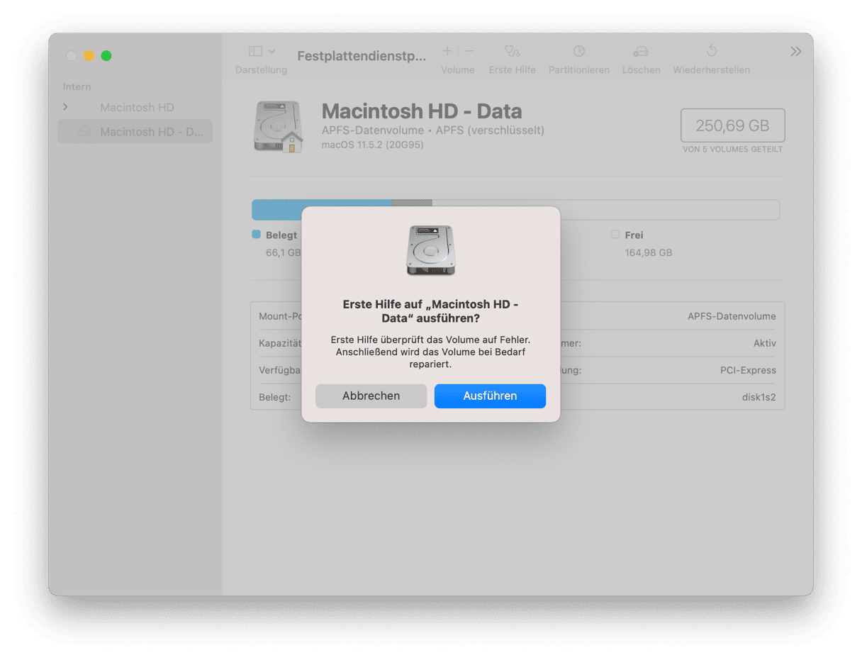Click the dialog description starting Erste Hilfe überprüft
Screen dimensions: 862x660
pos(431,352)
